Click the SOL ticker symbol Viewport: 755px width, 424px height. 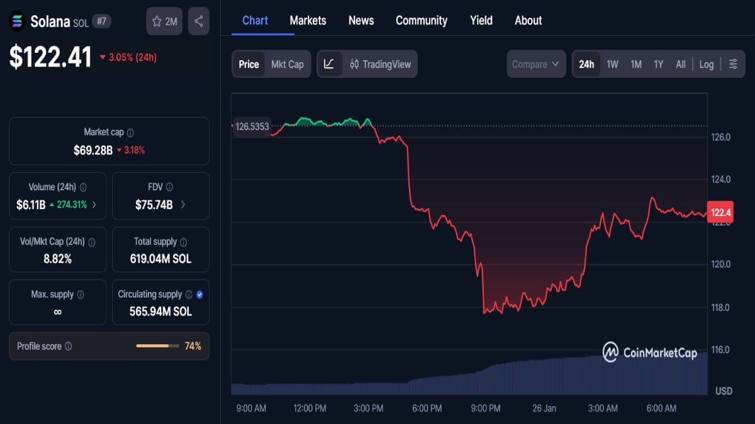point(81,22)
